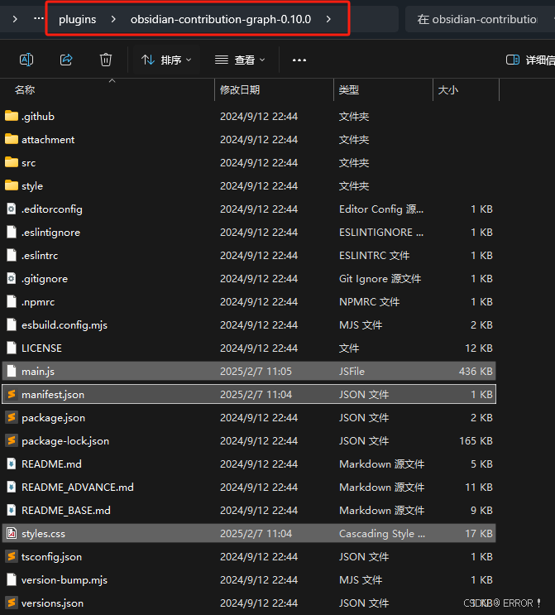555x615 pixels.
Task: Select the file name main.js
Action: 38,372
